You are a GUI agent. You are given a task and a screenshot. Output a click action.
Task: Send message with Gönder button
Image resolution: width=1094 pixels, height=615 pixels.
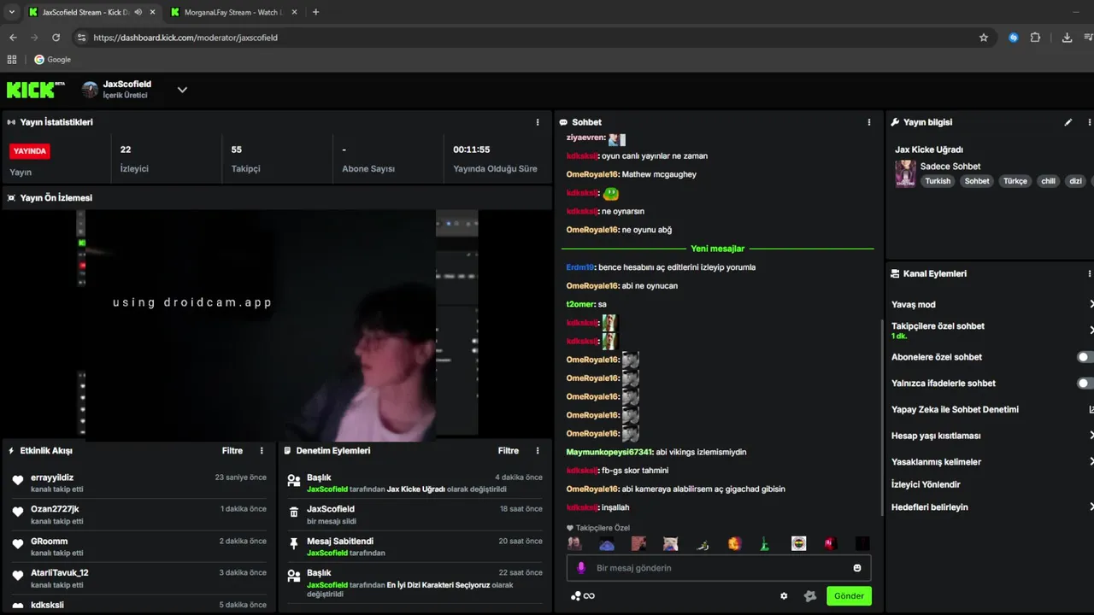849,596
